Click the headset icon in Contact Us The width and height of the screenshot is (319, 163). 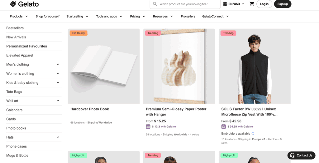click(292, 156)
